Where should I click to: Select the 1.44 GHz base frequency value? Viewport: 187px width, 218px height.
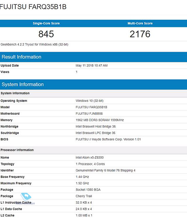(82, 177)
